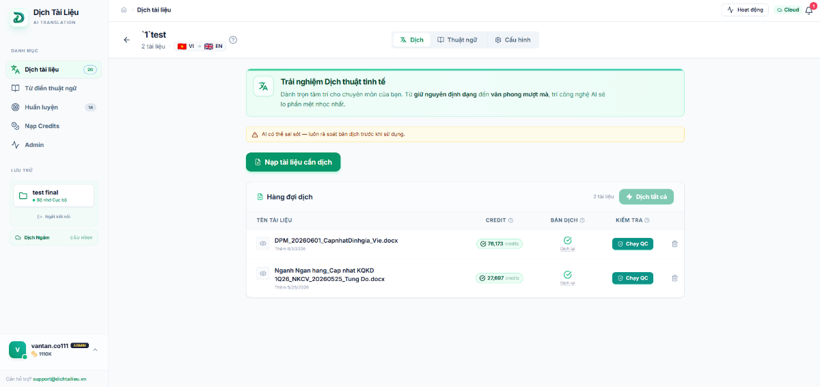Click the Dịch Ngầm cloud label
Viewport: 820px width, 387px height.
[32, 237]
